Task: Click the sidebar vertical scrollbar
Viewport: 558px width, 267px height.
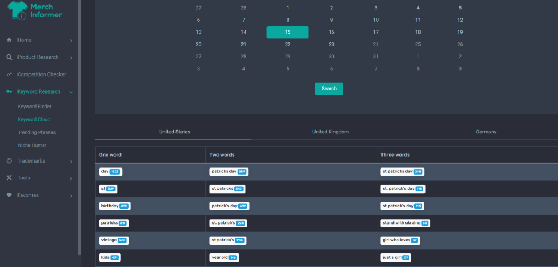Action: (80, 127)
